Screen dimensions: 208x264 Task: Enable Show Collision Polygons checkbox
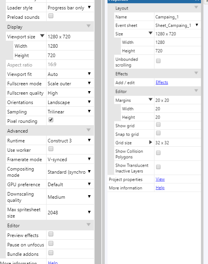(x=158, y=153)
